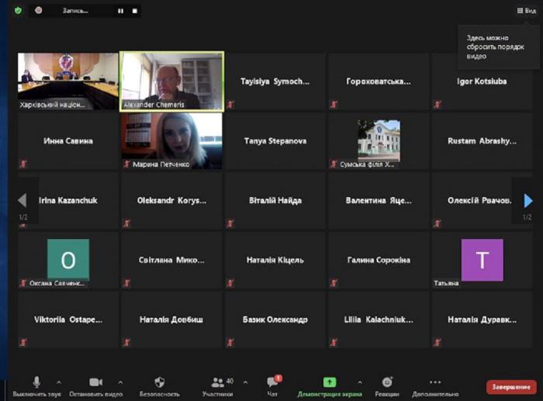Expand audio options arrow next to microphone
The height and width of the screenshot is (401, 543).
tap(59, 382)
